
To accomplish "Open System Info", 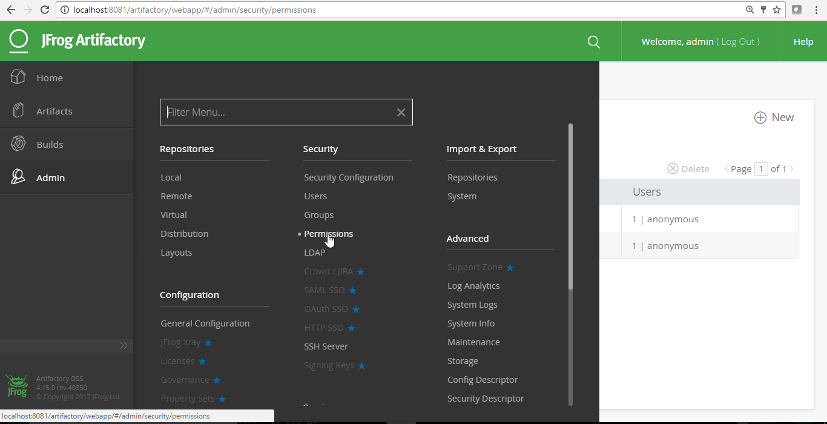I will [471, 323].
